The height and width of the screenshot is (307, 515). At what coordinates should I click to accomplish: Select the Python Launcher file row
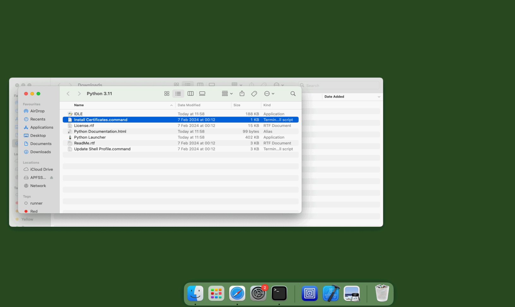coord(90,137)
